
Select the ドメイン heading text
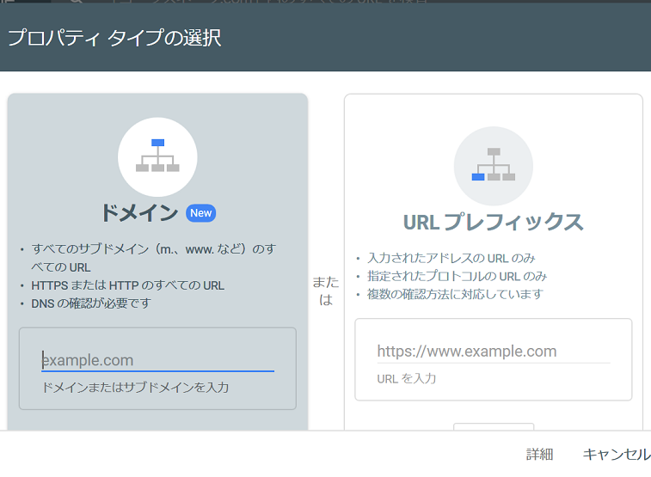click(140, 213)
